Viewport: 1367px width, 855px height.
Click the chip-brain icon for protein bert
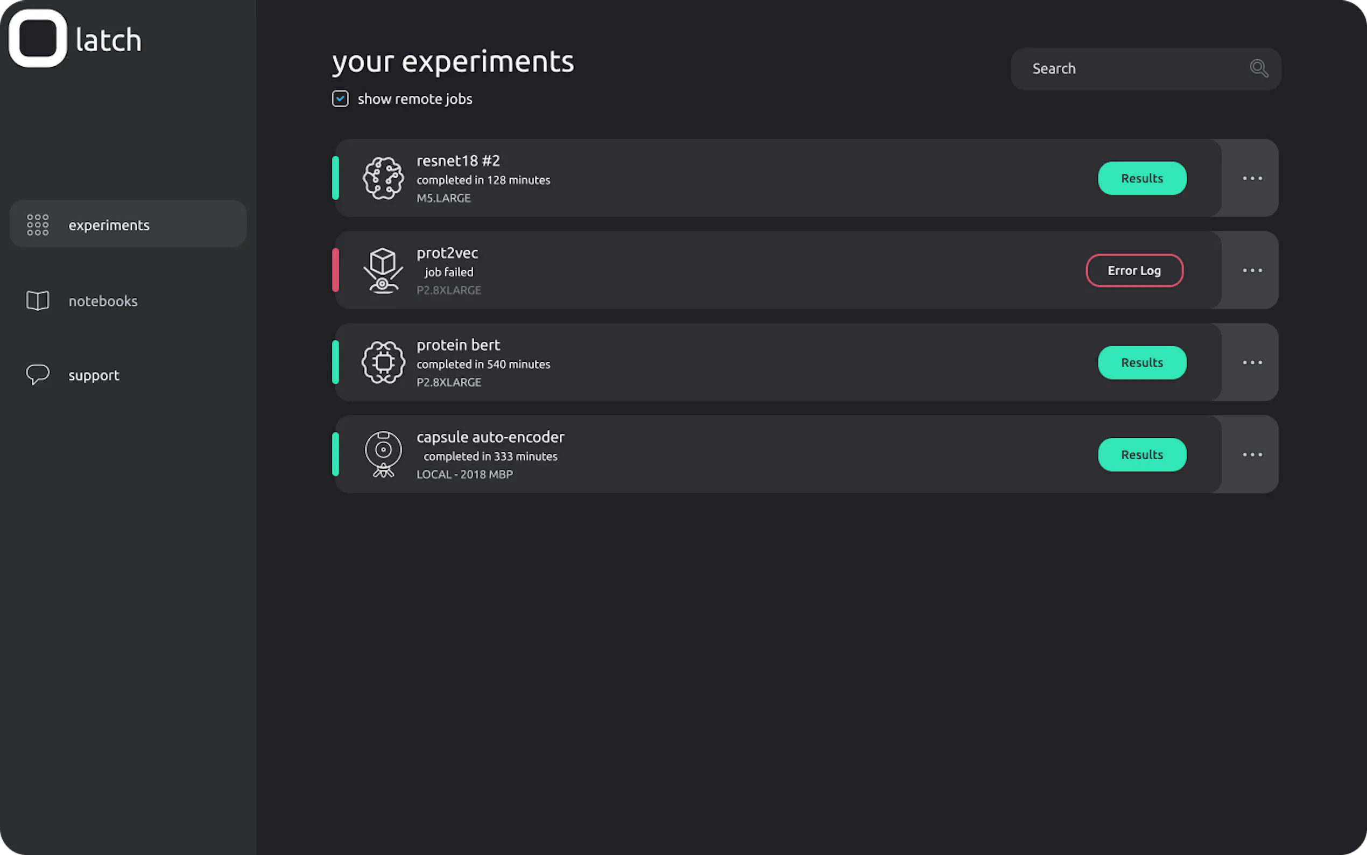pyautogui.click(x=383, y=362)
